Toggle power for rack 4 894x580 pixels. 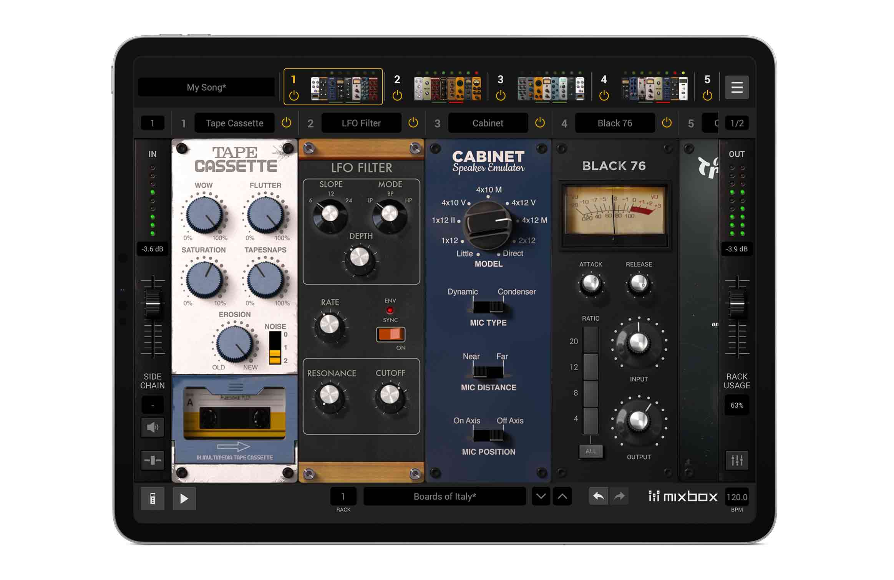coord(604,95)
